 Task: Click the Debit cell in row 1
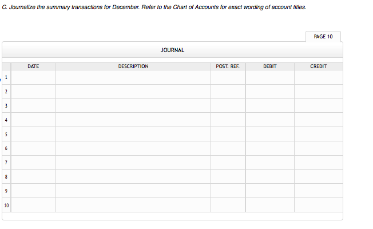click(270, 77)
